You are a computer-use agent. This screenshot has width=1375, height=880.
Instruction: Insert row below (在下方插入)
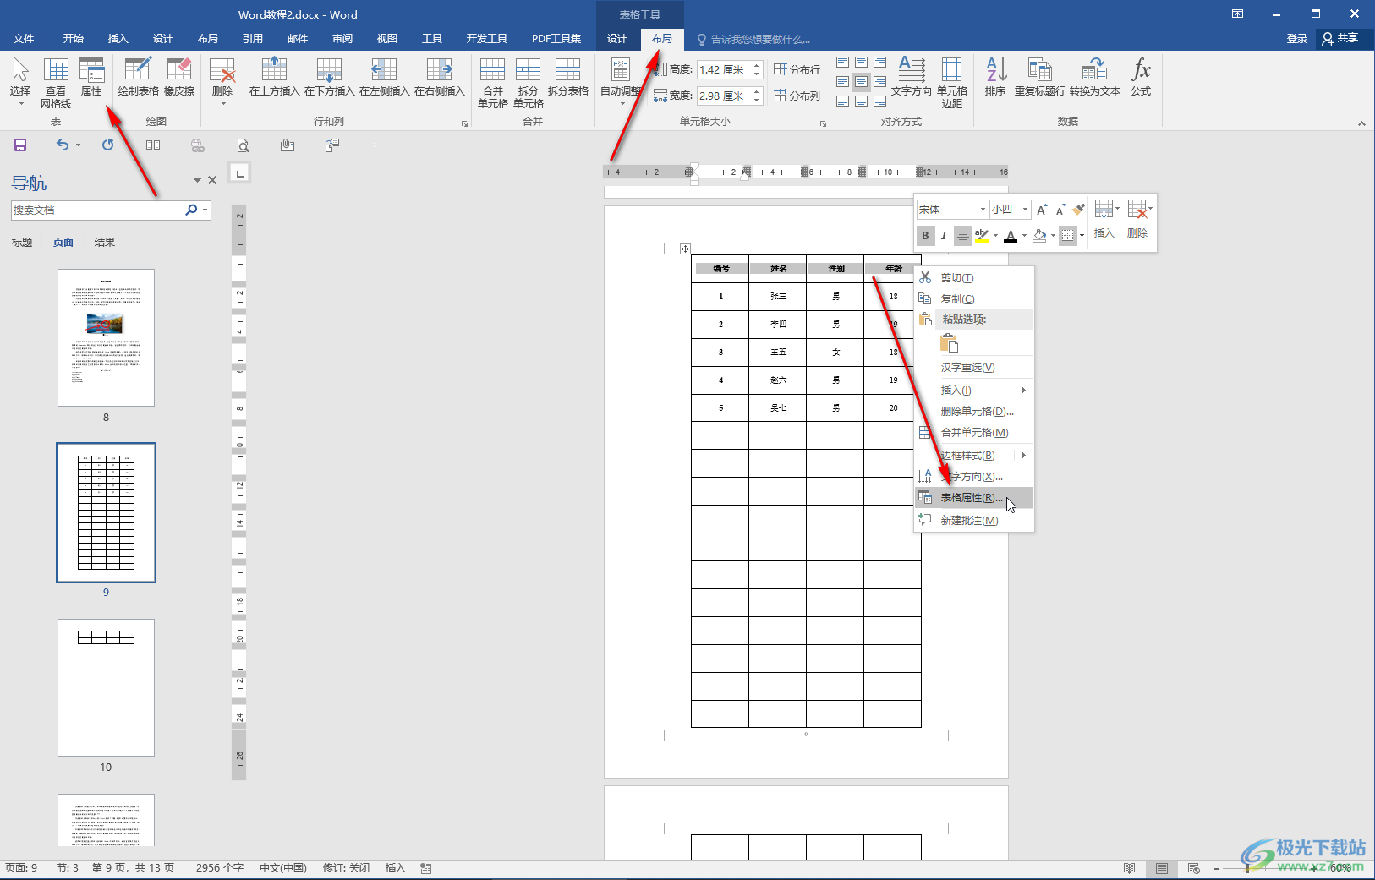pos(329,77)
